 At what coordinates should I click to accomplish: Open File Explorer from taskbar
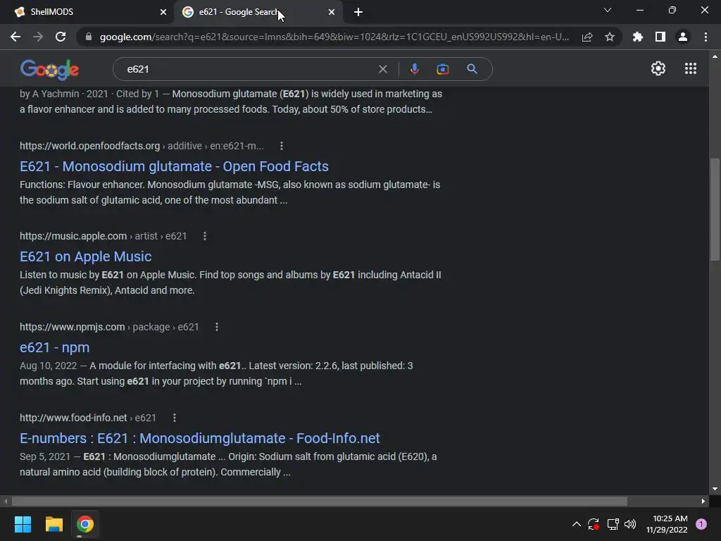54,524
